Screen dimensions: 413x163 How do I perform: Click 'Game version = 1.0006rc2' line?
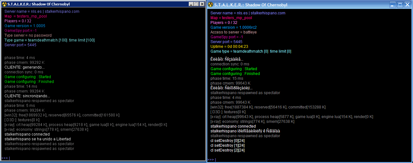pyautogui.click(x=233, y=27)
